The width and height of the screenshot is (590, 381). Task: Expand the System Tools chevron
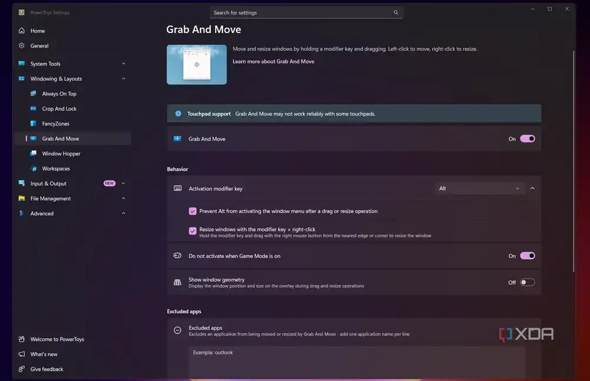coord(123,64)
